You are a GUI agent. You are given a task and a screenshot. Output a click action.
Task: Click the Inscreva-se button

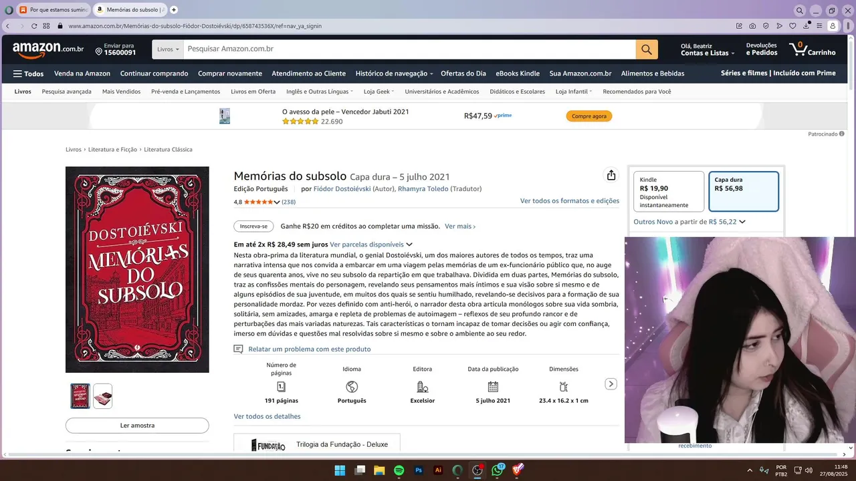(253, 226)
